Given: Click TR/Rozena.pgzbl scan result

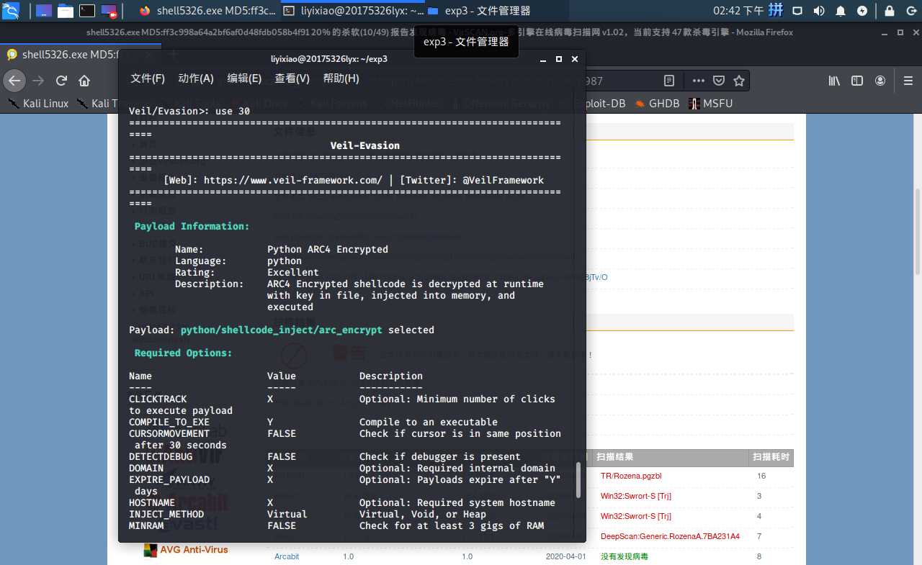Looking at the screenshot, I should (631, 476).
